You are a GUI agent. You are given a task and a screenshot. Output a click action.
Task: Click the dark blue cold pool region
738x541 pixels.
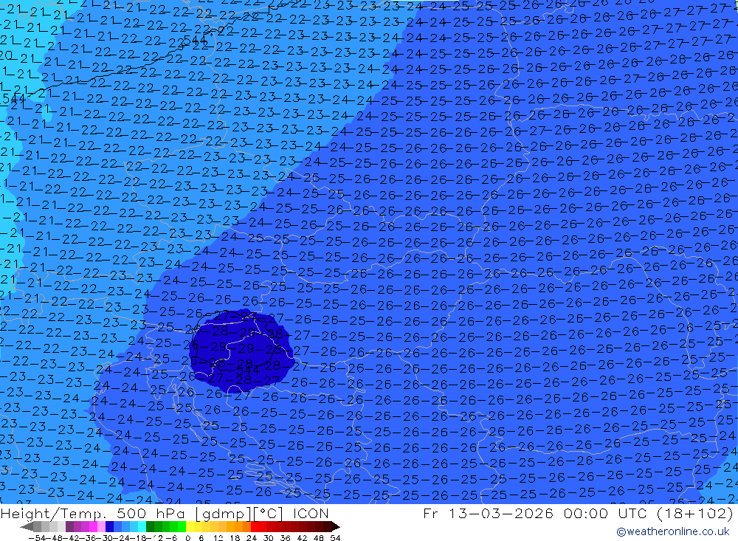click(241, 351)
